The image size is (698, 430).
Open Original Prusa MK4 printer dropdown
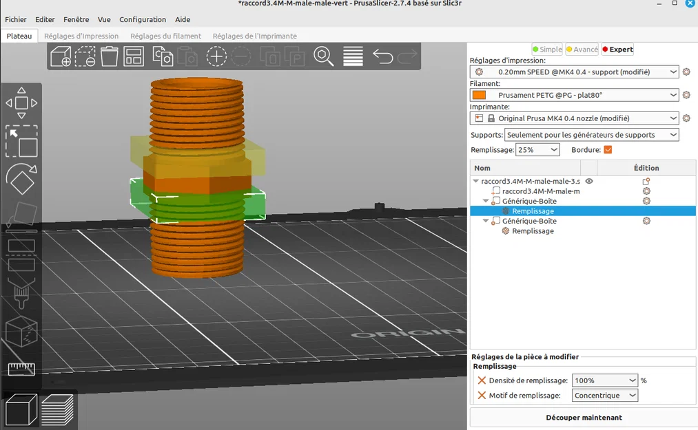tap(574, 118)
